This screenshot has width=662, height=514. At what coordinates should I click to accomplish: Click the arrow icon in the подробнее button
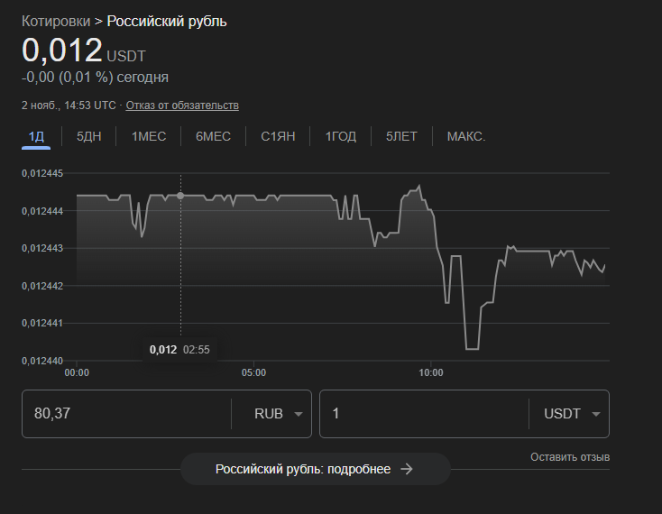coord(407,469)
